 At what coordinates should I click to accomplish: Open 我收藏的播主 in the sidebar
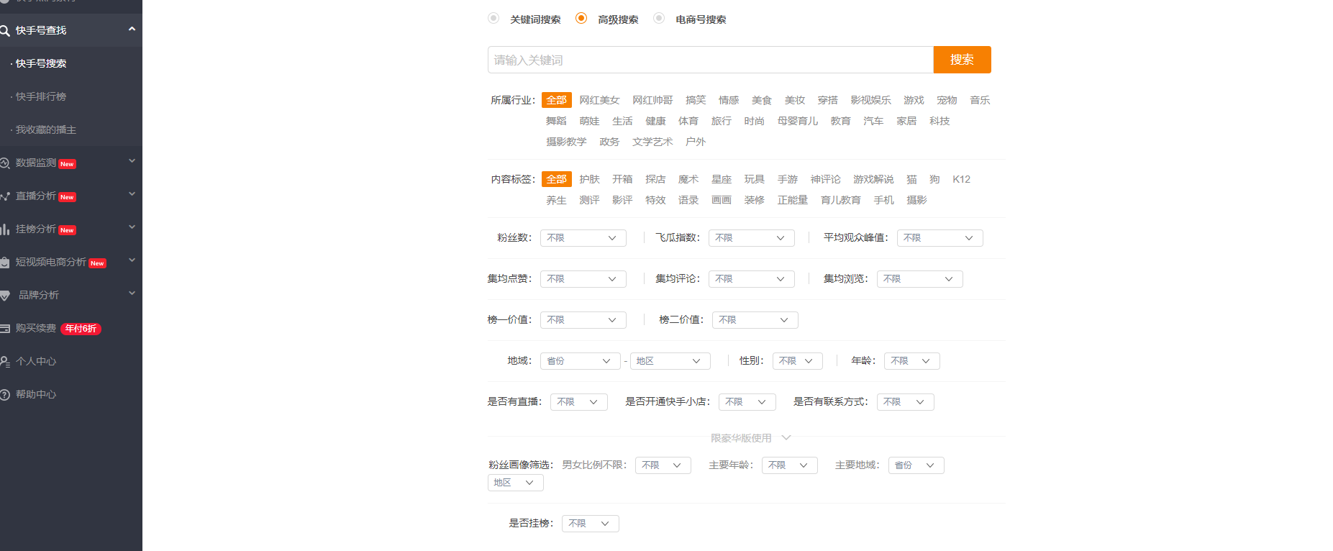coord(46,129)
